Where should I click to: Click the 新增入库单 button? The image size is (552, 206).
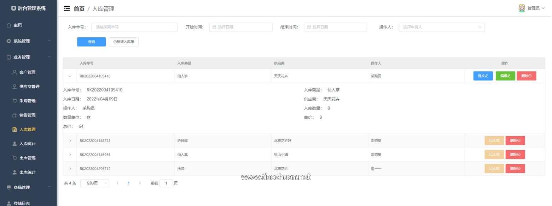point(124,42)
